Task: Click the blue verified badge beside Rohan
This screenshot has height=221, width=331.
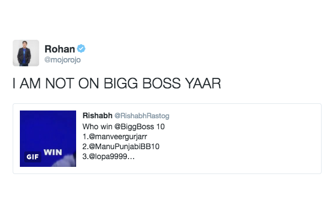Action: 81,49
